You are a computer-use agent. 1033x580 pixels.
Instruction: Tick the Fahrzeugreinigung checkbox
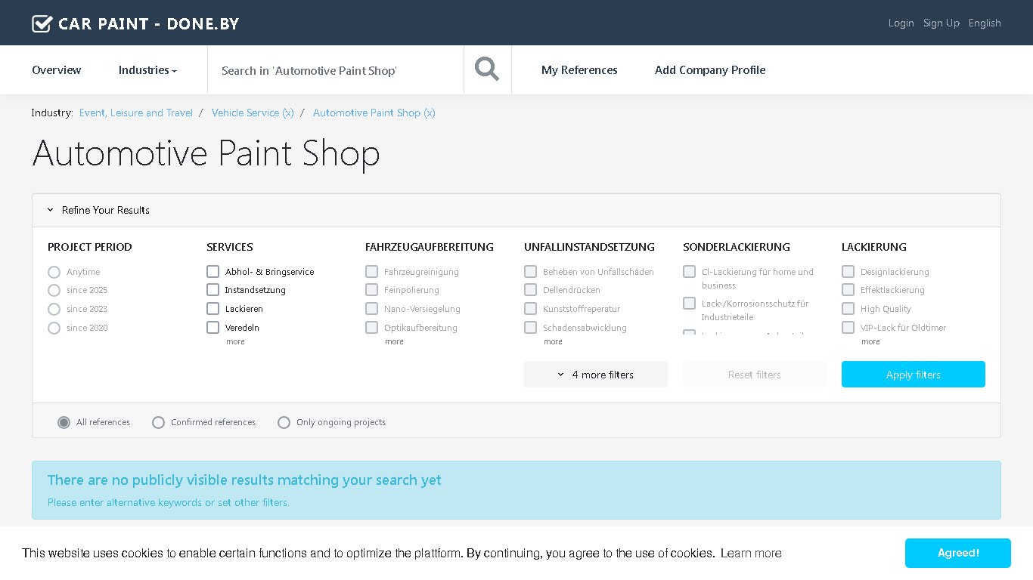point(372,271)
